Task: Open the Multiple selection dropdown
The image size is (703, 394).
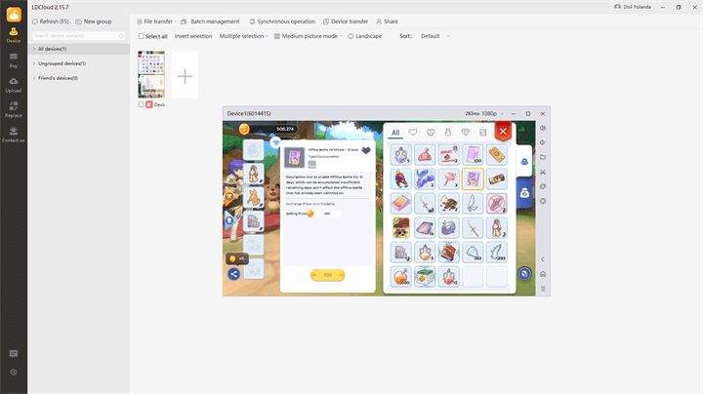Action: [x=243, y=36]
